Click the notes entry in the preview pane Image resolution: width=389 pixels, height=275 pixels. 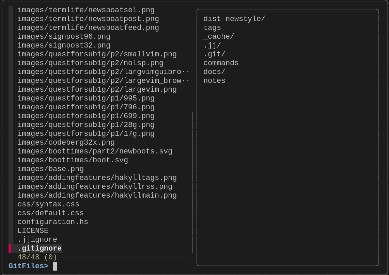[x=214, y=80]
